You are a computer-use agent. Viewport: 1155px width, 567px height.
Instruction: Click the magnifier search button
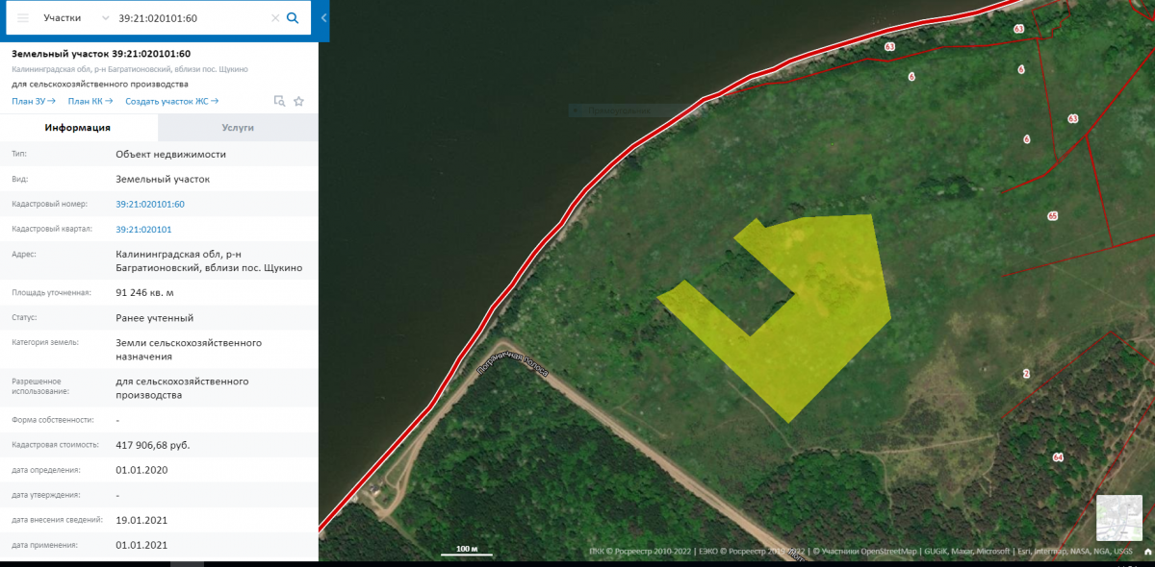[x=294, y=18]
